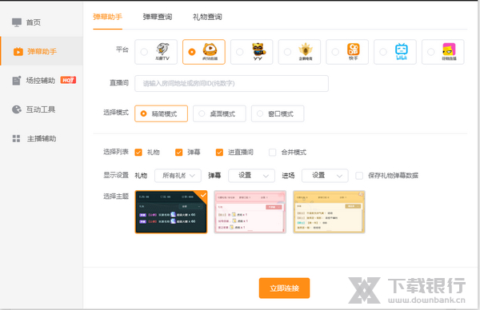480x310 pixels.
Task: Click the 立即连接 button
Action: click(x=284, y=288)
